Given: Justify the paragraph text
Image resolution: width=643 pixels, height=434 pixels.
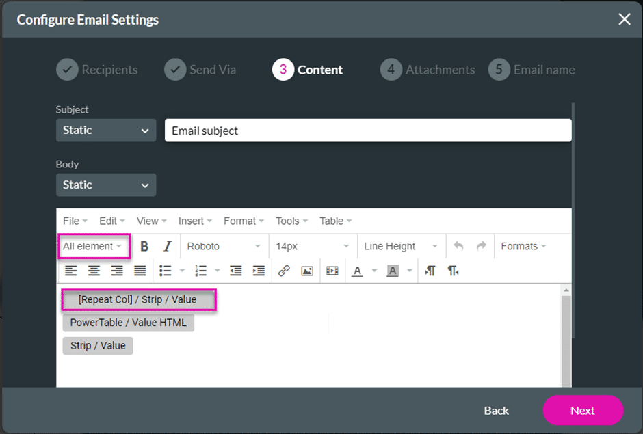Looking at the screenshot, I should tap(140, 271).
